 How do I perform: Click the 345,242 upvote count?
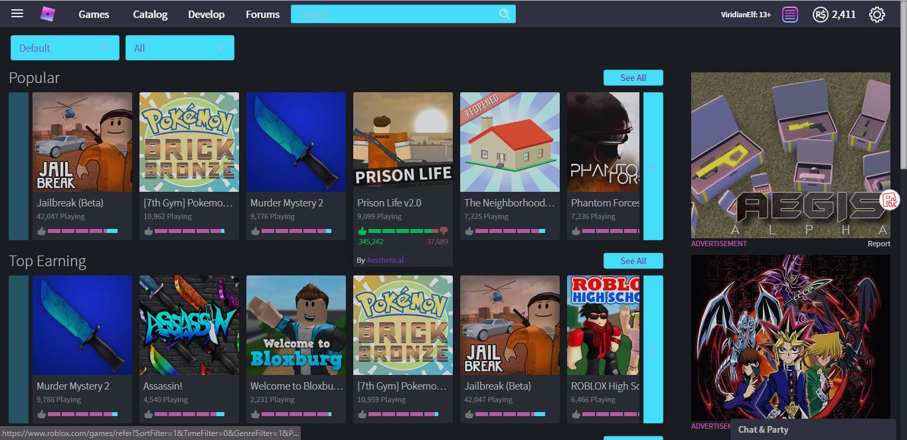(371, 242)
